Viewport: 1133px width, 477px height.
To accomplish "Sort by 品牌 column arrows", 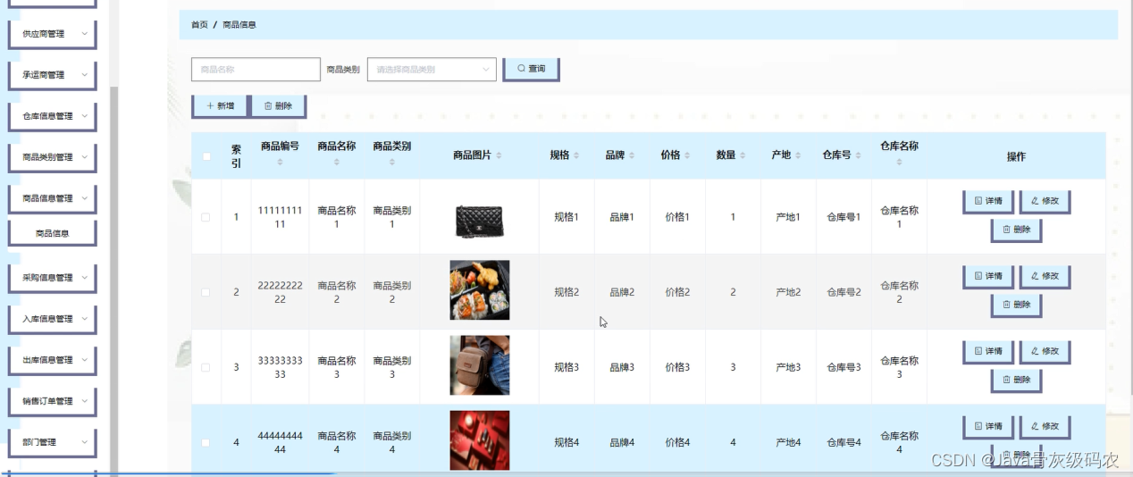I will [632, 155].
